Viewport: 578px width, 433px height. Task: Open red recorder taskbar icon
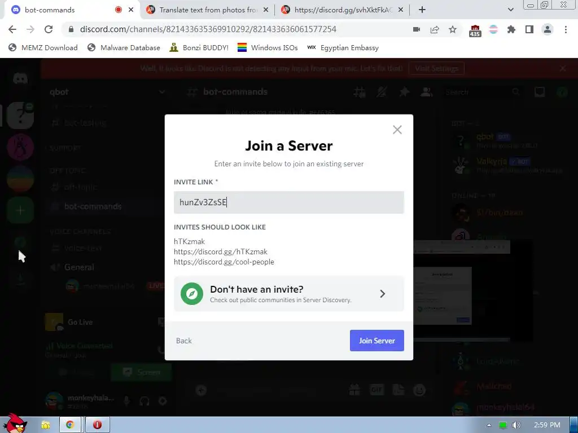[x=97, y=425]
